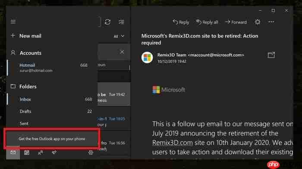Sync this view with the refresh icon
Image resolution: width=302 pixels, height=169 pixels.
click(x=107, y=22)
